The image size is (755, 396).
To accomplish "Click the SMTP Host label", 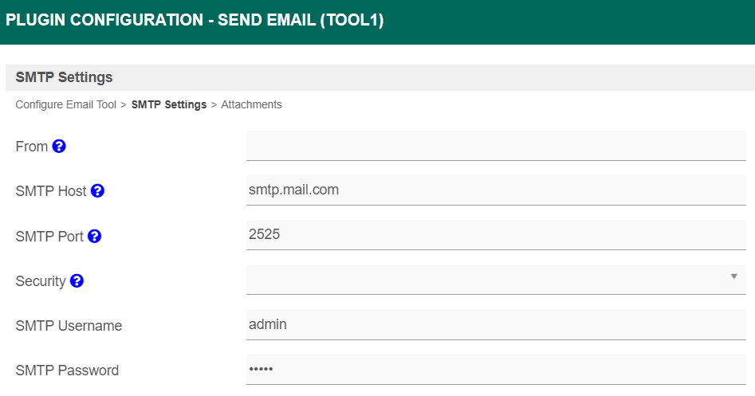I will coord(51,191).
